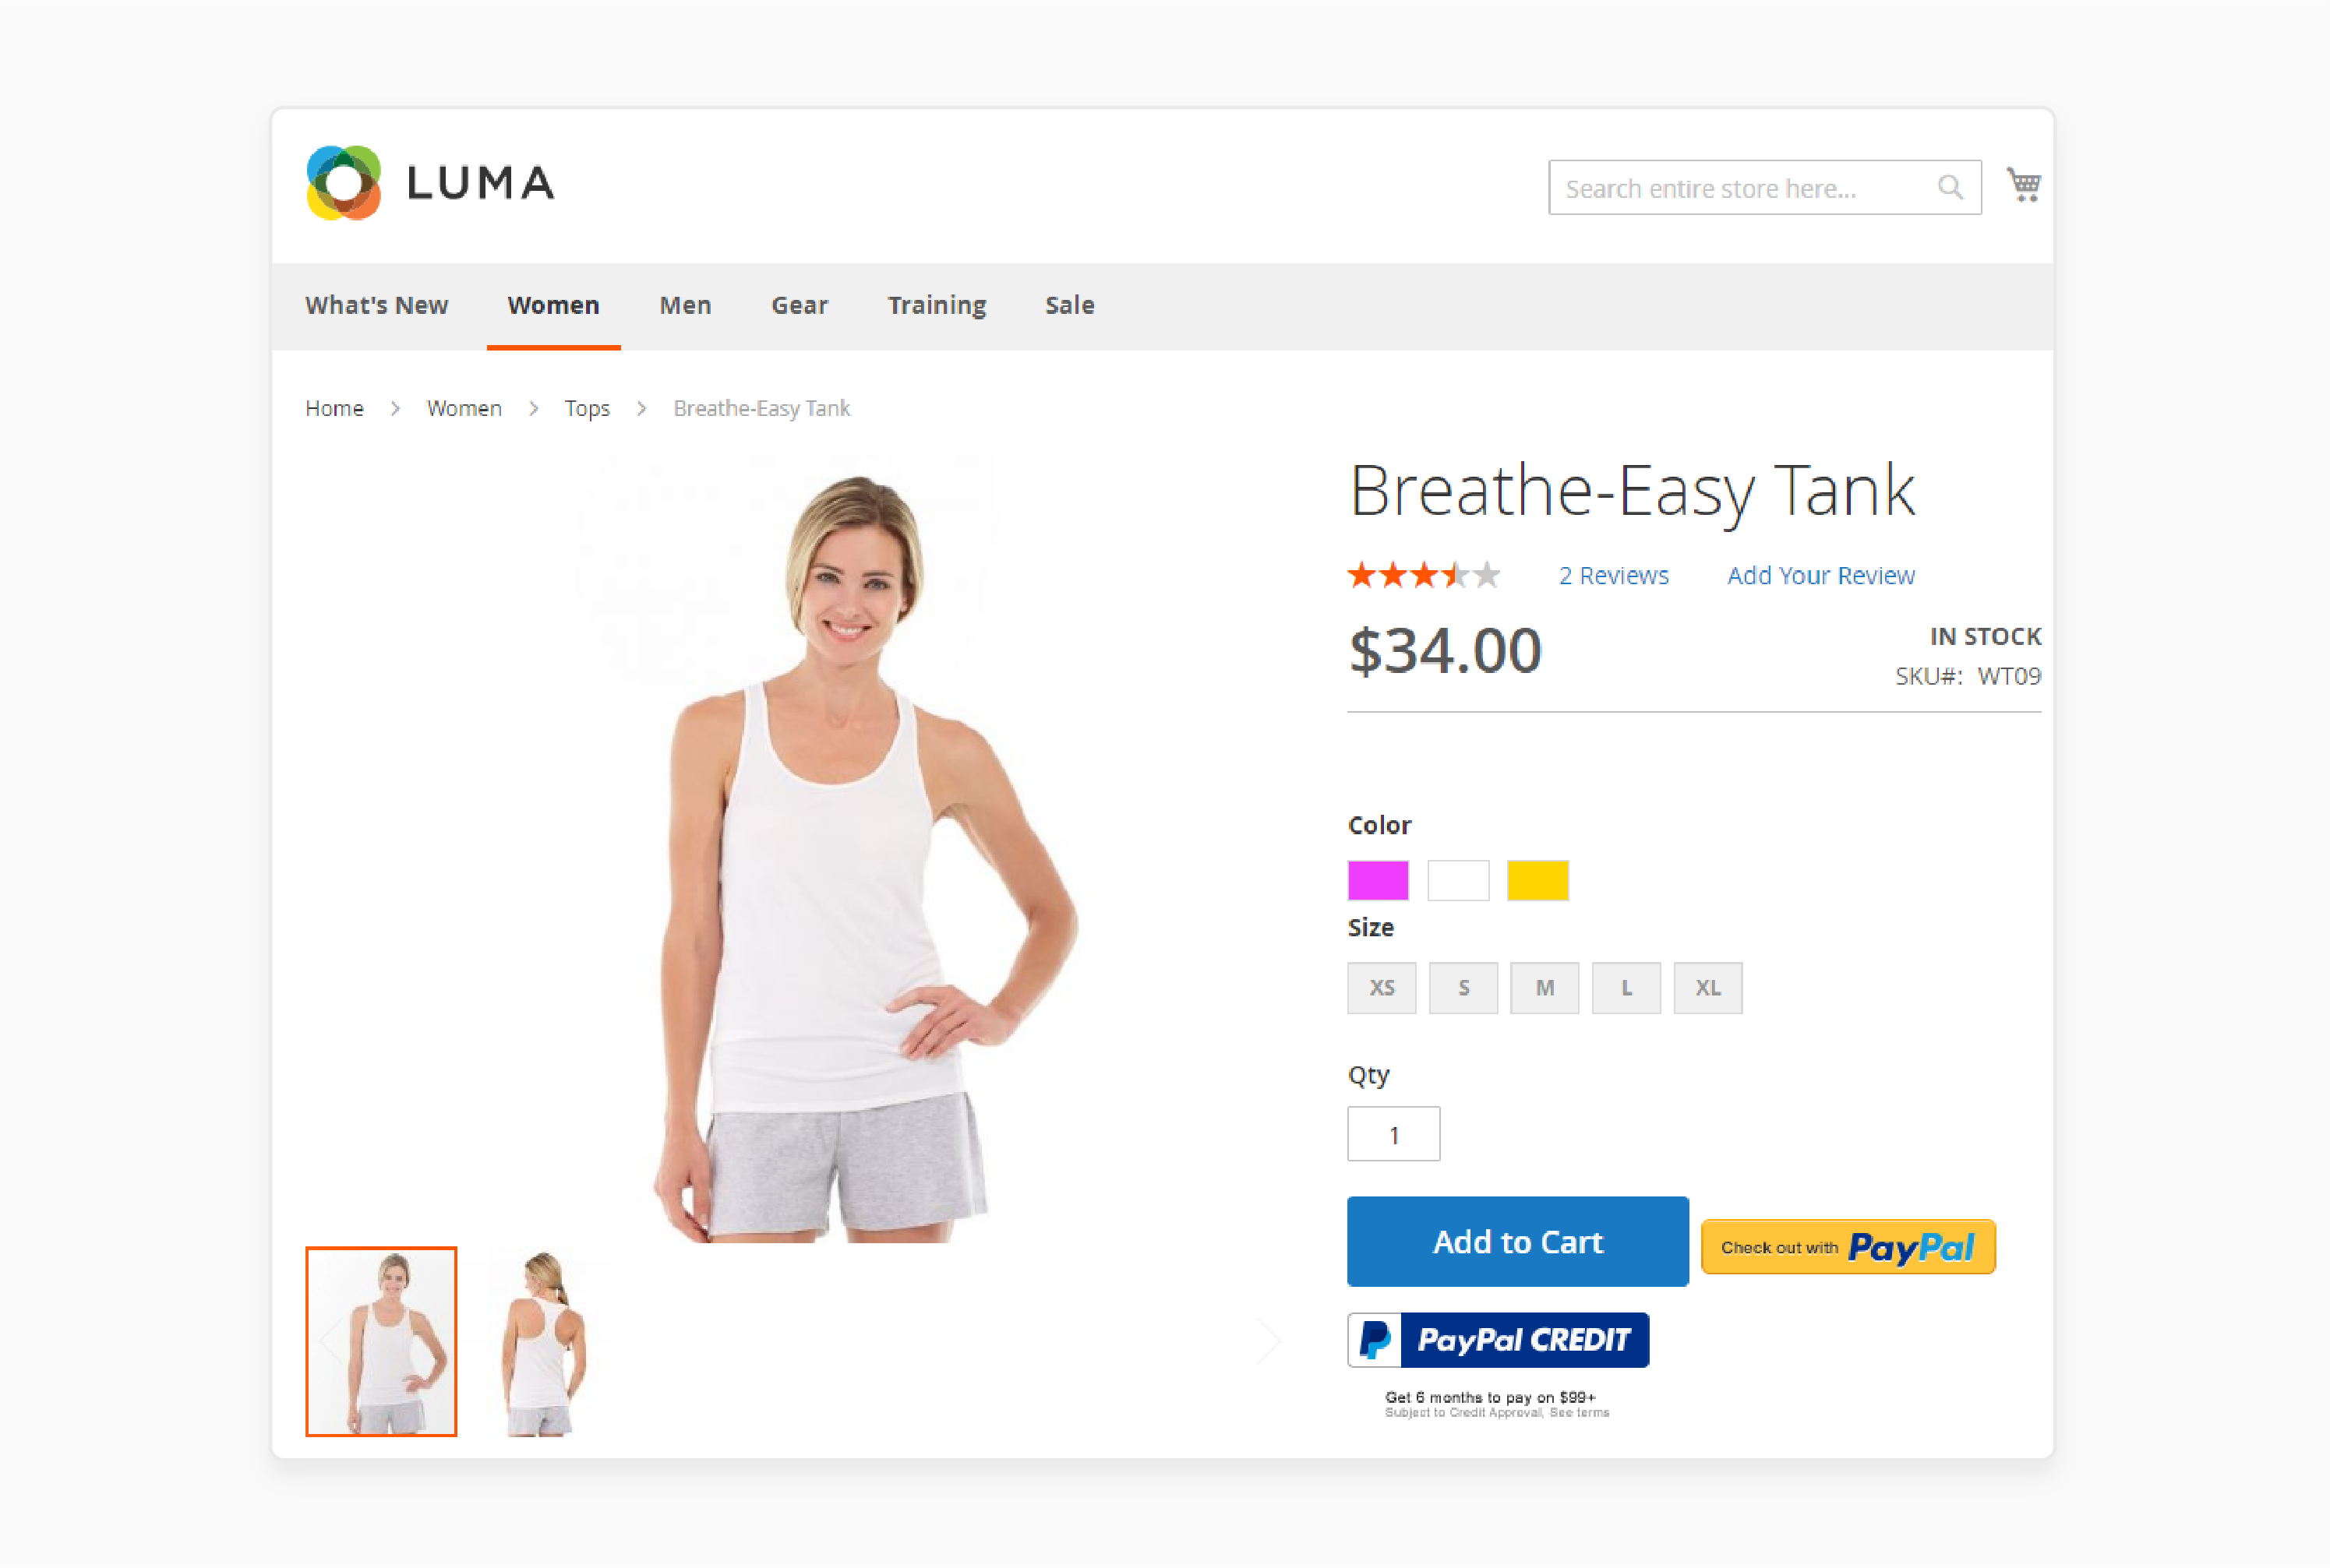Select the purple color swatch
The image size is (2330, 1568).
pos(1378,879)
